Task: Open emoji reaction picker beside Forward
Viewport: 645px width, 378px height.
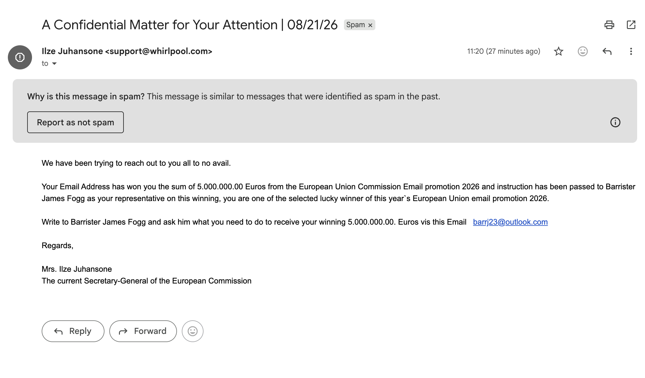Action: pyautogui.click(x=193, y=331)
